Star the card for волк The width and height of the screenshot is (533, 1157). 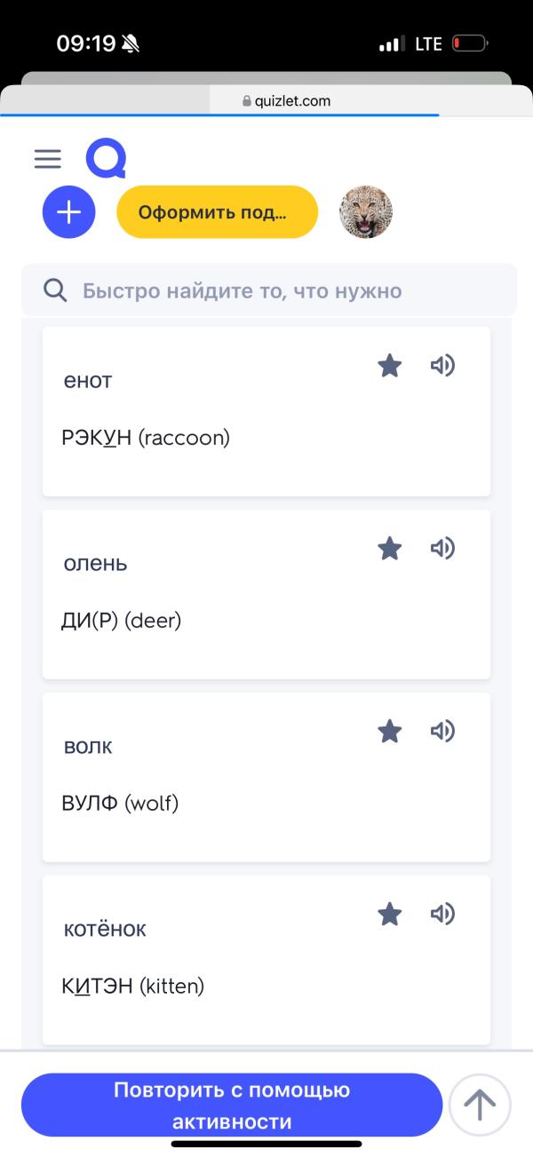[389, 731]
